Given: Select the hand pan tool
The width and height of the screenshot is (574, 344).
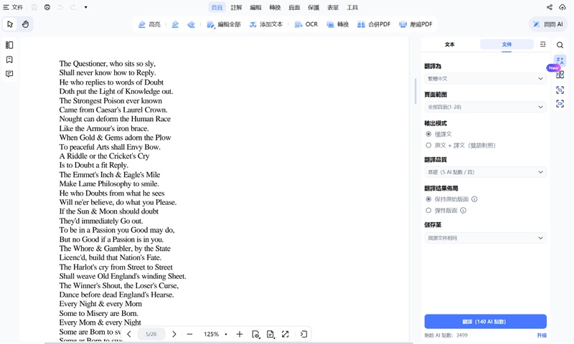Looking at the screenshot, I should (x=25, y=24).
